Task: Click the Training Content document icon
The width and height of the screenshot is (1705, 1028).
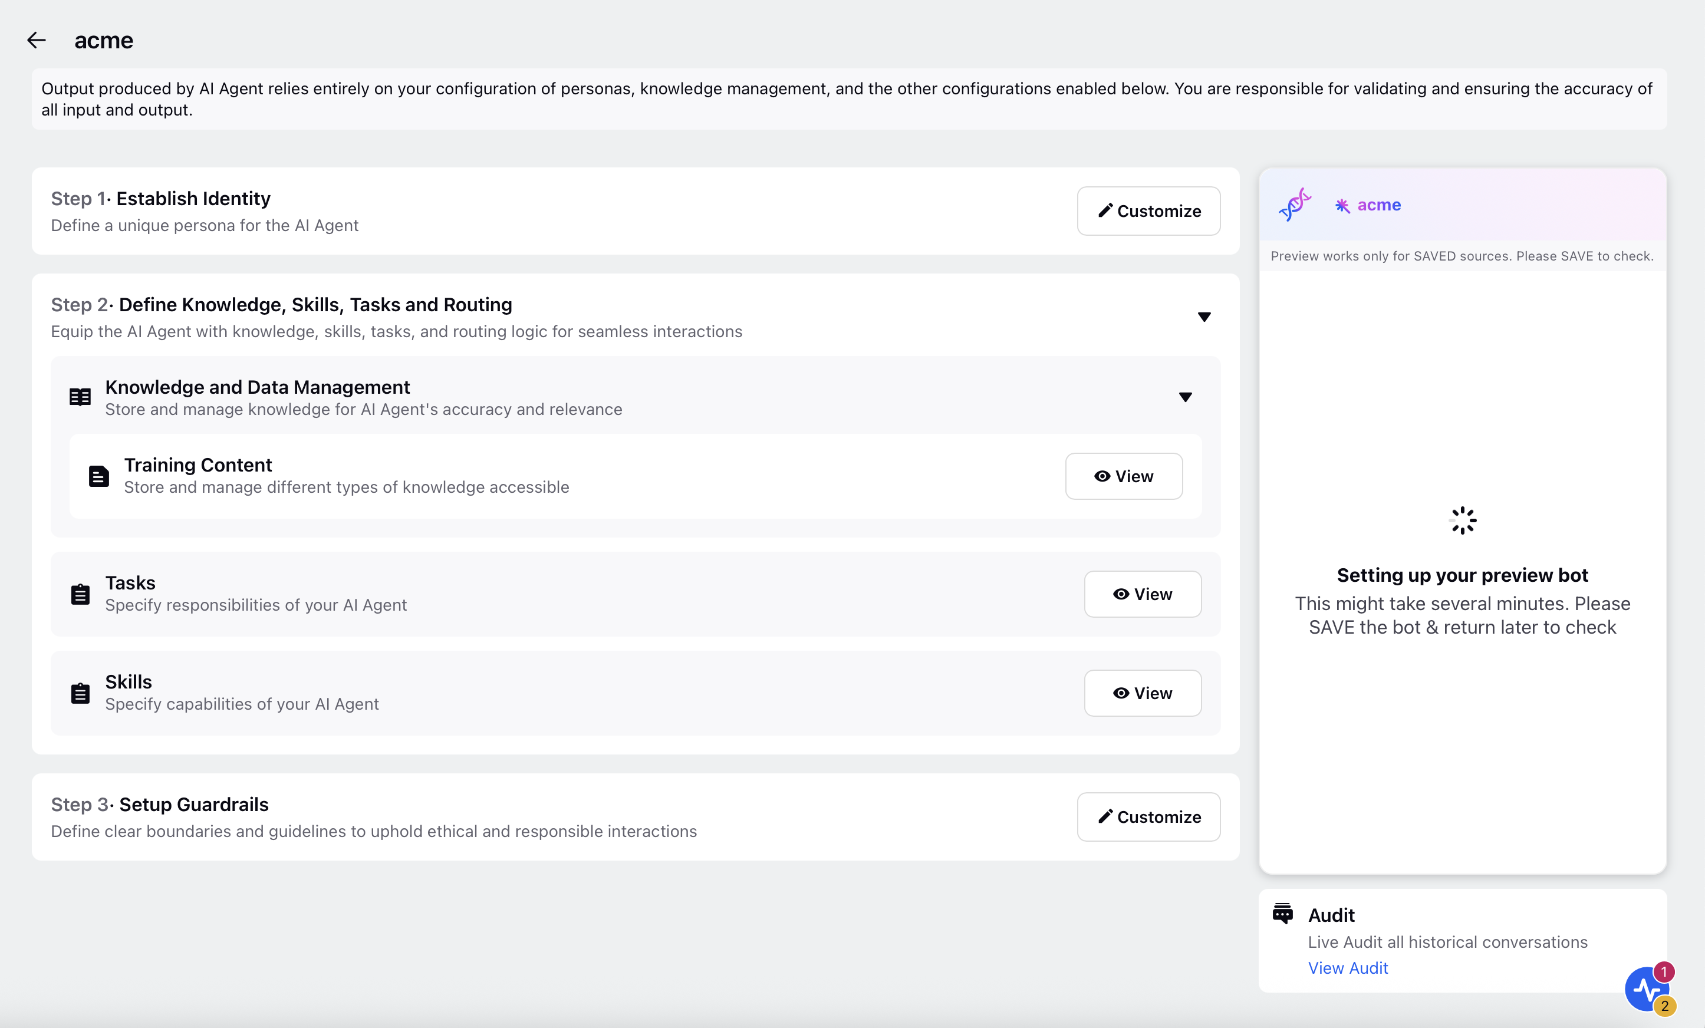Action: point(99,476)
